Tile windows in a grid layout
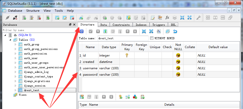 [208, 18]
